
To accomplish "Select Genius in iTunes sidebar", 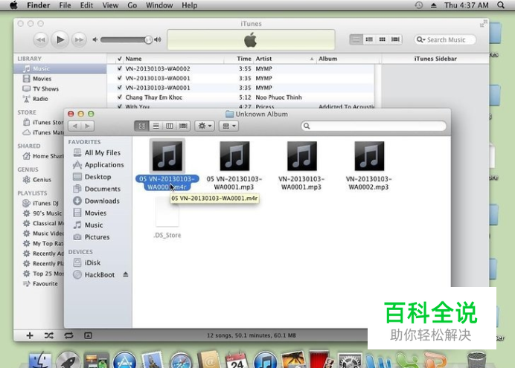I will coord(42,180).
